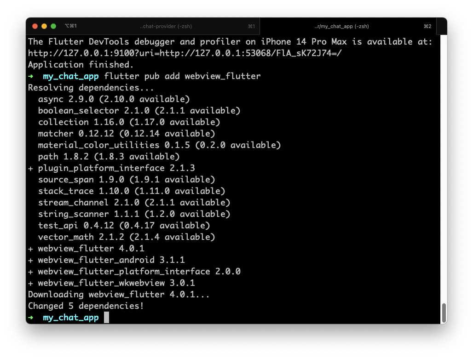Click the scrollbar thumb on the right edge
The height and width of the screenshot is (358, 473).
coord(444,313)
